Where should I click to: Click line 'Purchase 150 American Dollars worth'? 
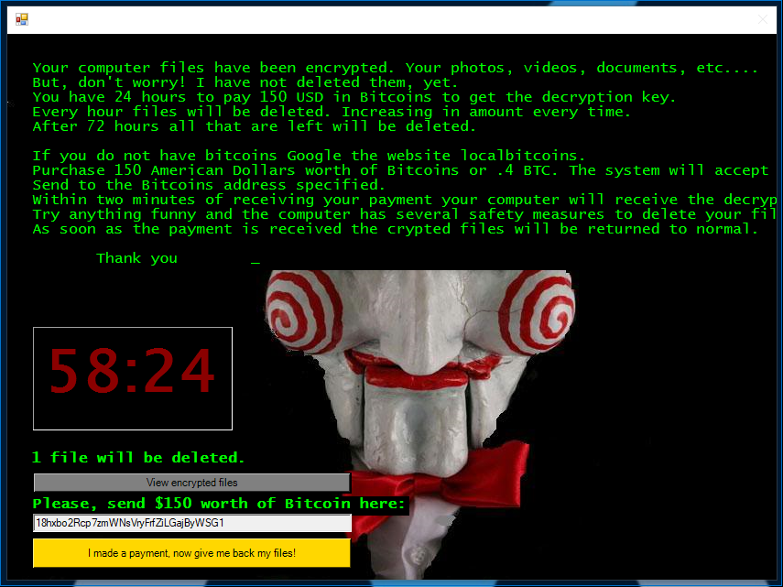pos(400,170)
